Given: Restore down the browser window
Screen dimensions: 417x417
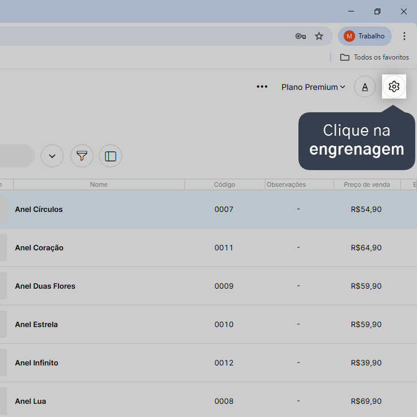Looking at the screenshot, I should [x=377, y=11].
